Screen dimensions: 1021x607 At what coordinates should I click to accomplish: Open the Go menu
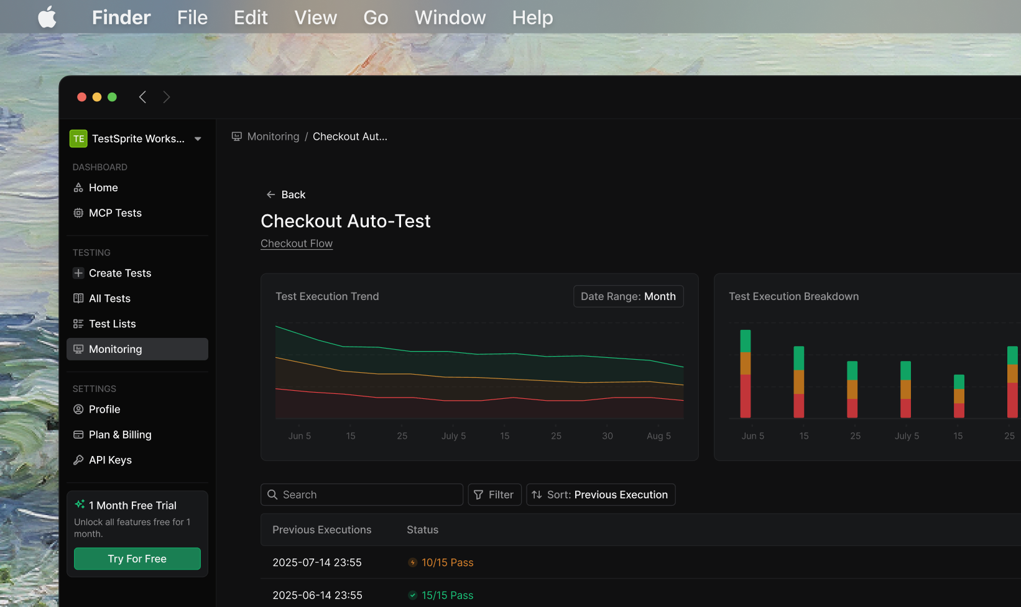point(376,17)
